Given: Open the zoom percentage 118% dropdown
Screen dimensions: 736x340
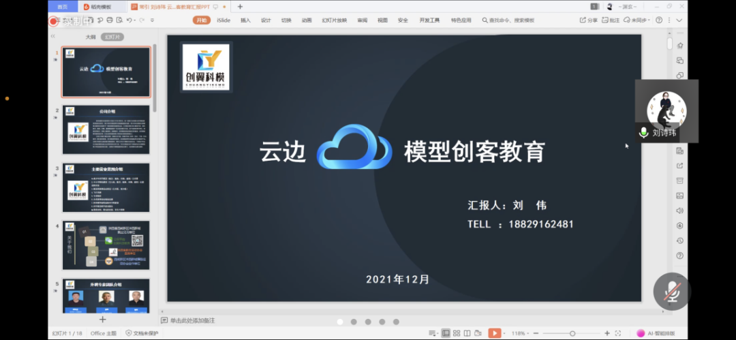Looking at the screenshot, I should (x=520, y=333).
